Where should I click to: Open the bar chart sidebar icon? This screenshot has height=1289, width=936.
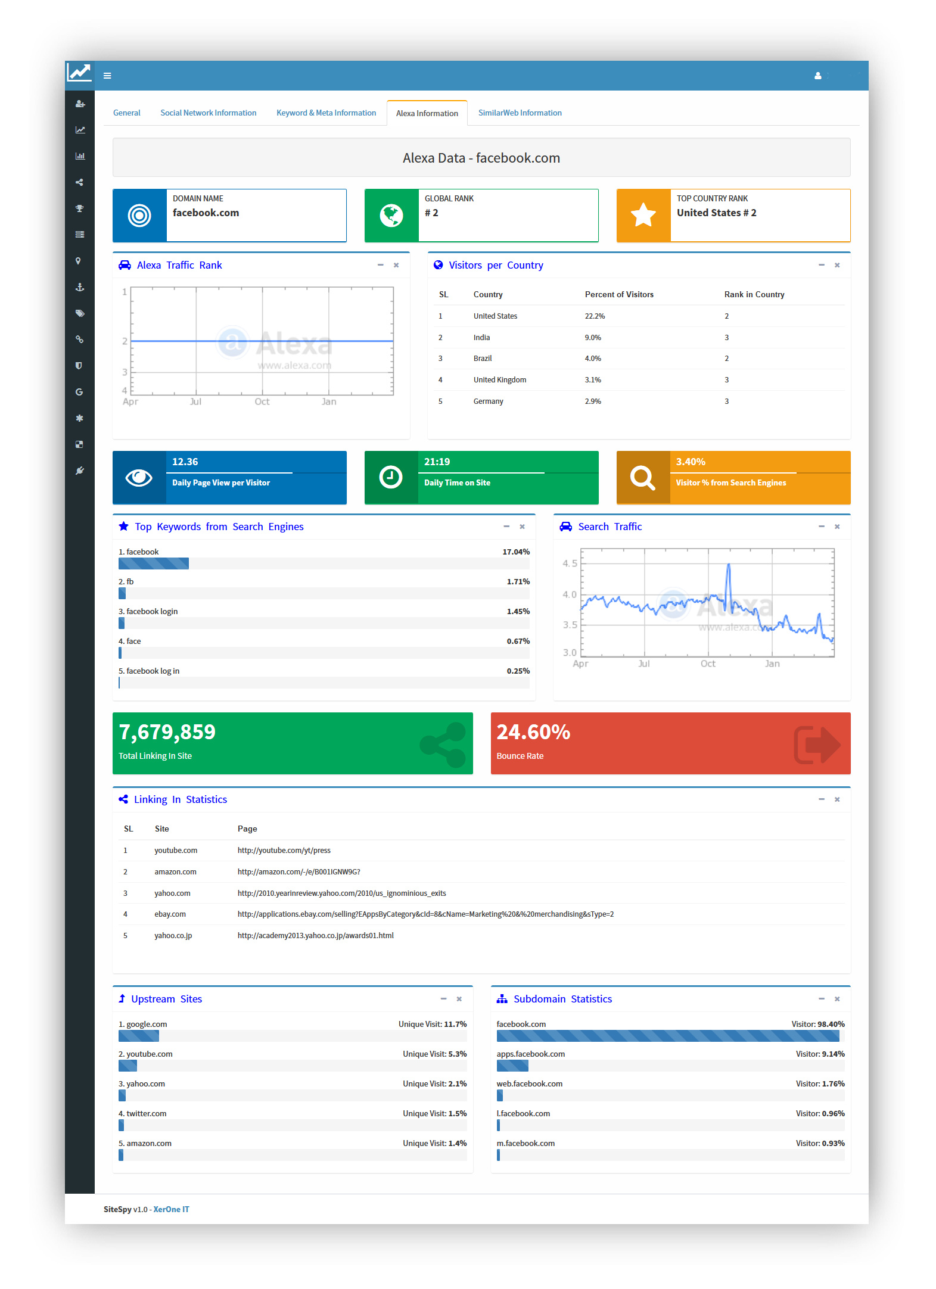point(80,156)
